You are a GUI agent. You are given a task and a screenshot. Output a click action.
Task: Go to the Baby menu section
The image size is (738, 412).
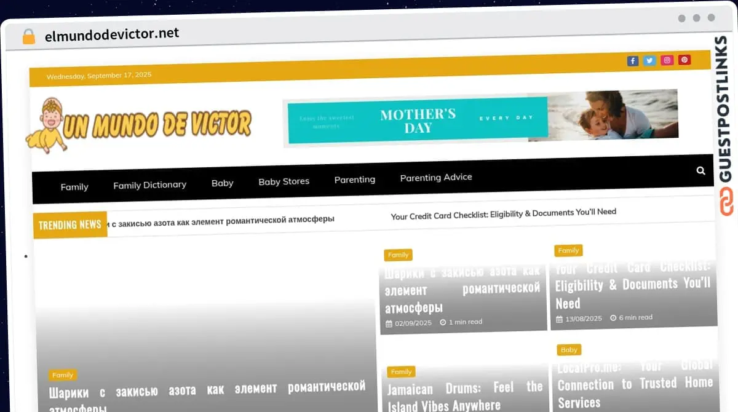(x=222, y=183)
